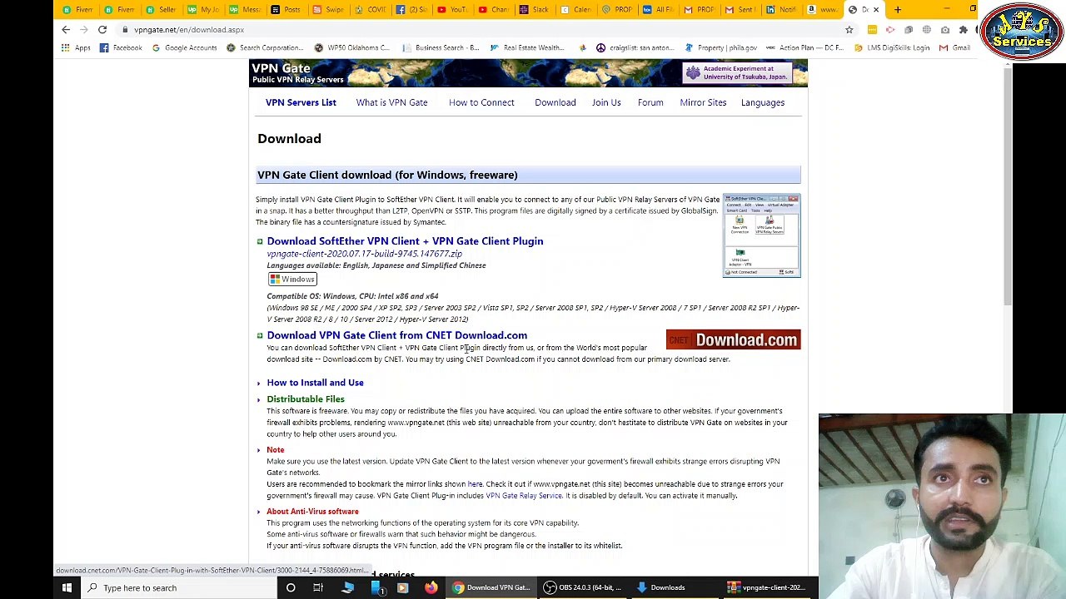Image resolution: width=1066 pixels, height=599 pixels.
Task: Open the Facebook bookmark
Action: click(121, 47)
